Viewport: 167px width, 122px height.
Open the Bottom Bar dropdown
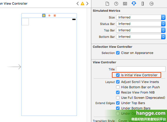(141, 37)
